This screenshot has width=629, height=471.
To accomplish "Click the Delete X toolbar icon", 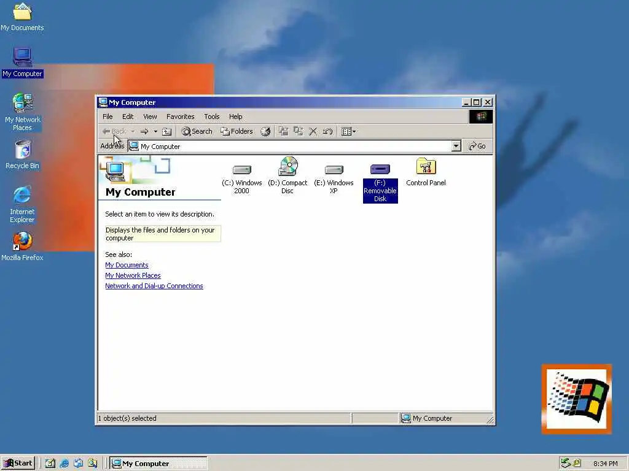I will coord(313,131).
